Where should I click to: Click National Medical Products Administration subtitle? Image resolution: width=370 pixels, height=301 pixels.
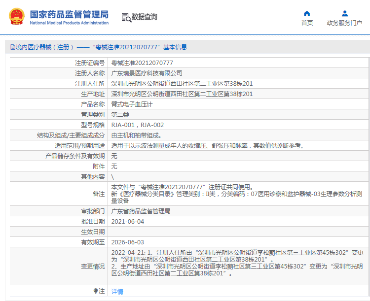69,23
